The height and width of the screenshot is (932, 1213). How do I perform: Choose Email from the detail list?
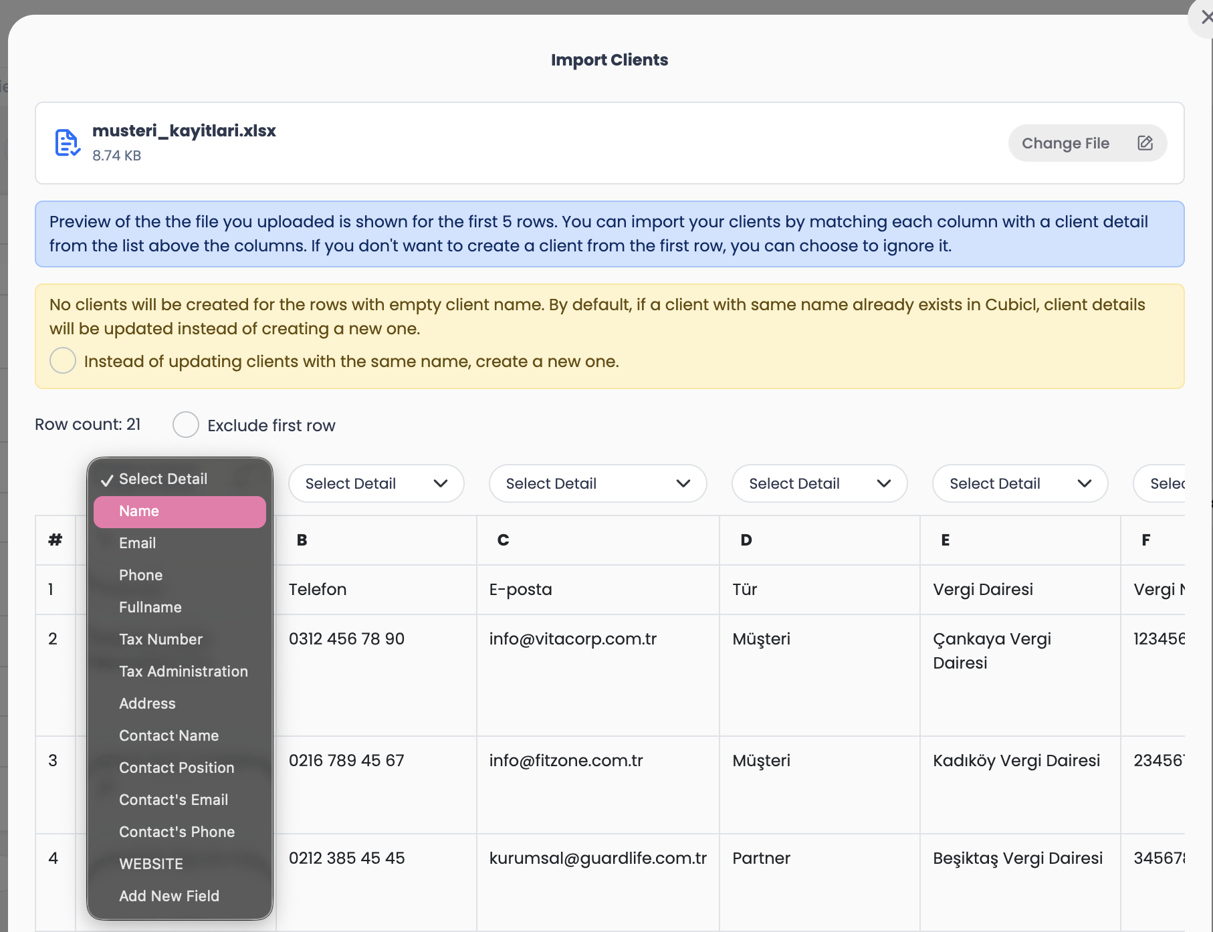coord(138,544)
